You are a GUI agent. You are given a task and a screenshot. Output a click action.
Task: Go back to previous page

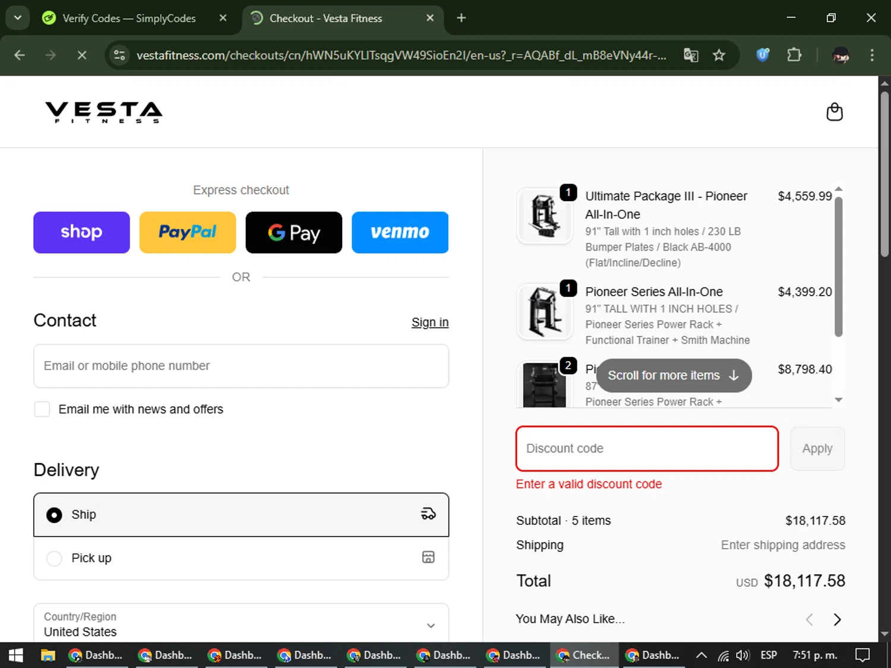pyautogui.click(x=20, y=55)
